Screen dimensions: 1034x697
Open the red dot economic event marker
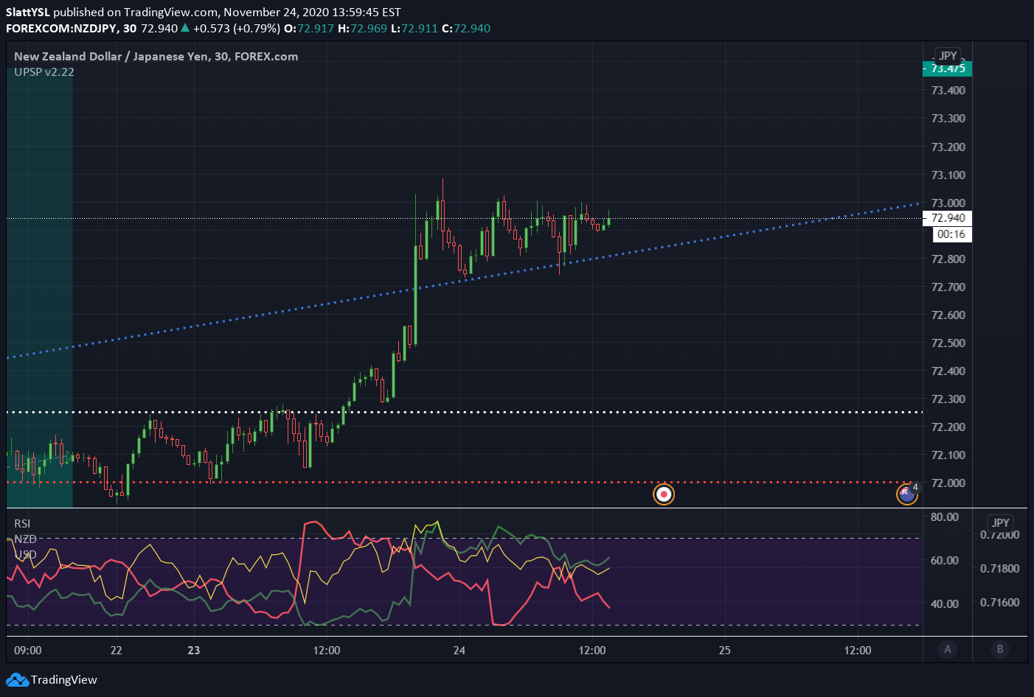664,494
